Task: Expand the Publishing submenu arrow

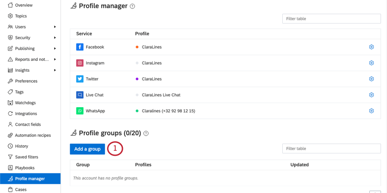Action: (x=55, y=49)
